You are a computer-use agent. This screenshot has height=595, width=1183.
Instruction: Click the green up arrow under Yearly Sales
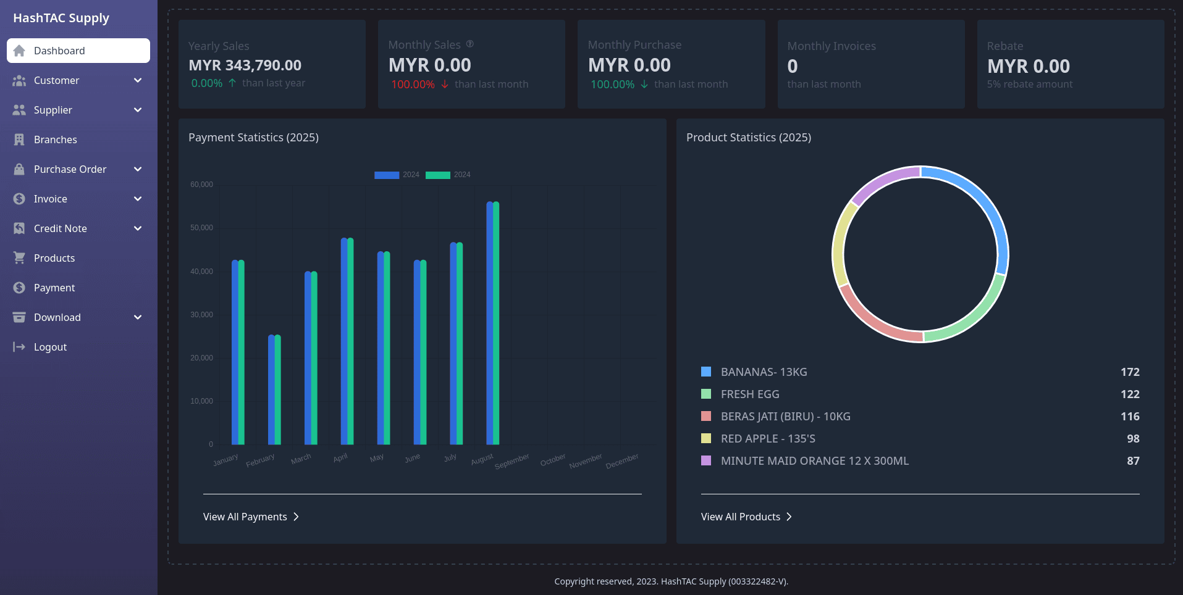[x=232, y=83]
